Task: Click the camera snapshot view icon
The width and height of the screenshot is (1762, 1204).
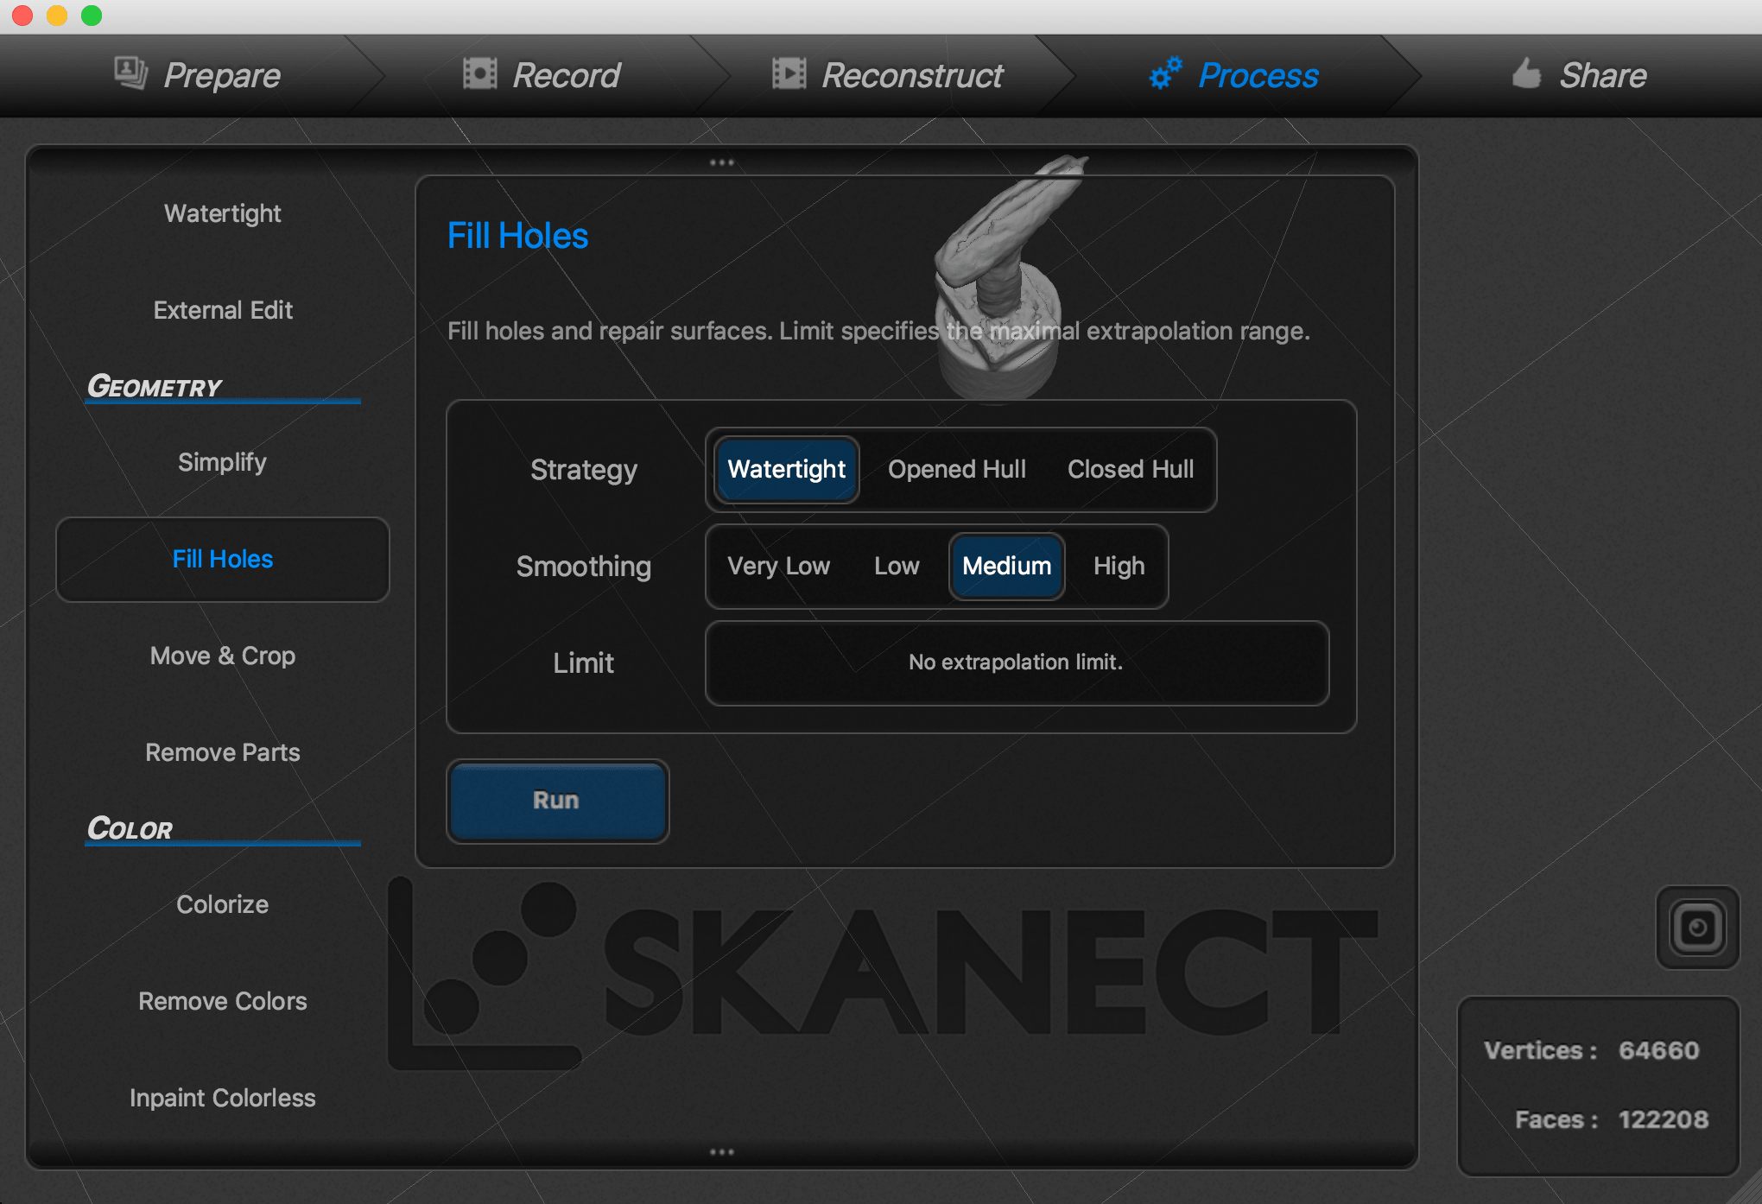Action: coord(1697,928)
